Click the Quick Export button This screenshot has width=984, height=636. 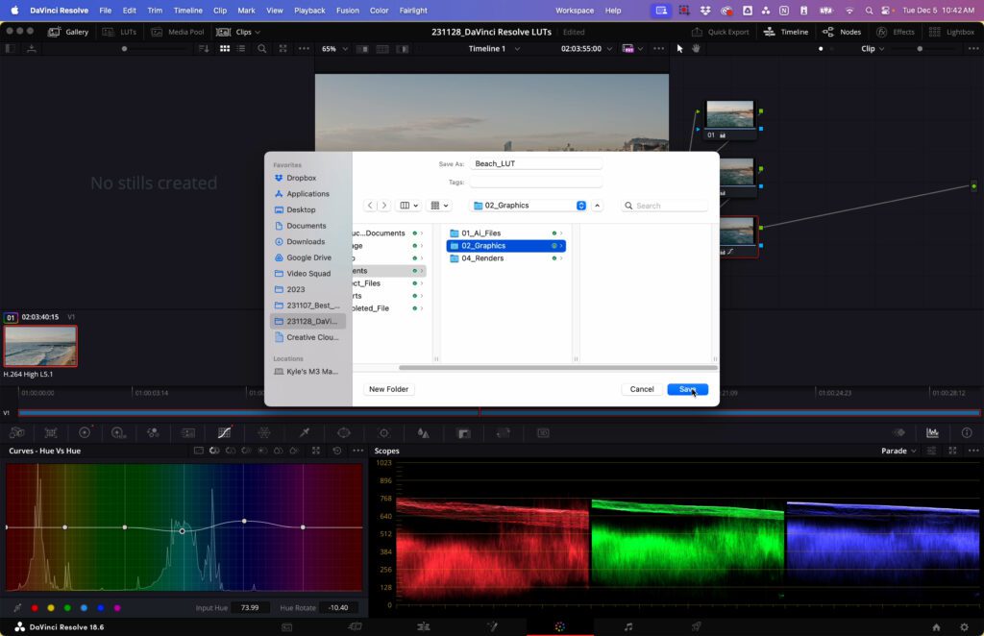point(720,32)
